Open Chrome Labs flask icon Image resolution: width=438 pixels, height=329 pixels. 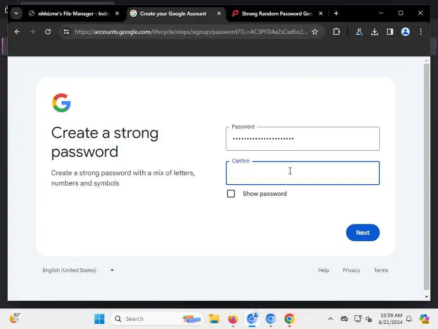[x=359, y=32]
